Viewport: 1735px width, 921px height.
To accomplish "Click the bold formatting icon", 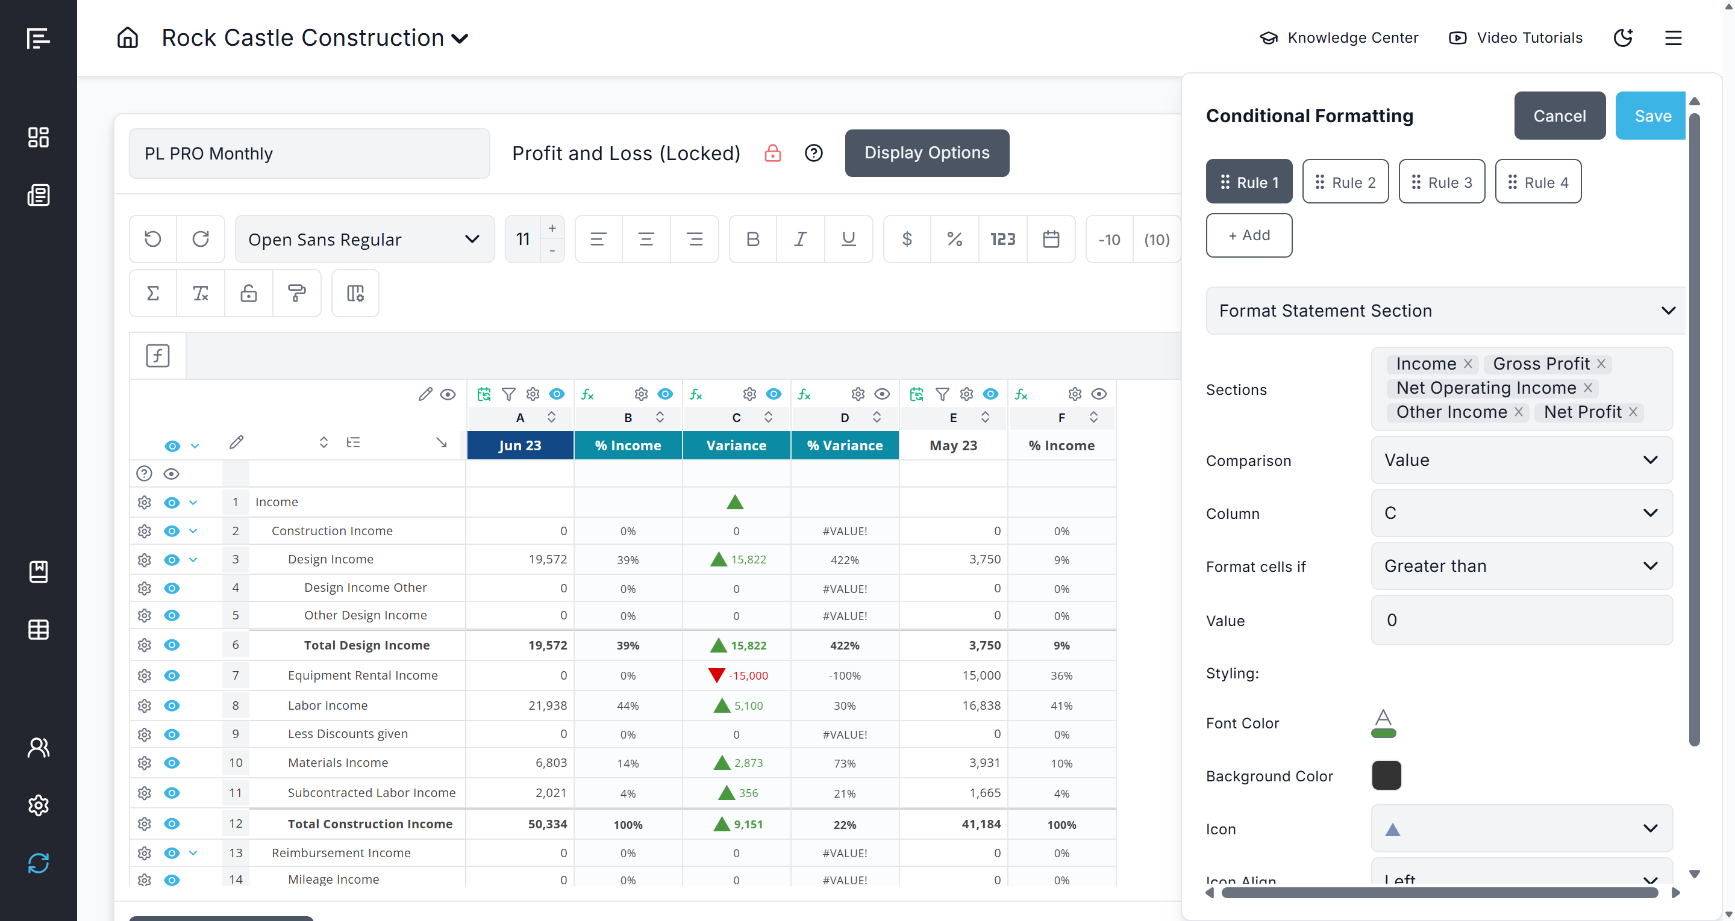I will [x=752, y=239].
